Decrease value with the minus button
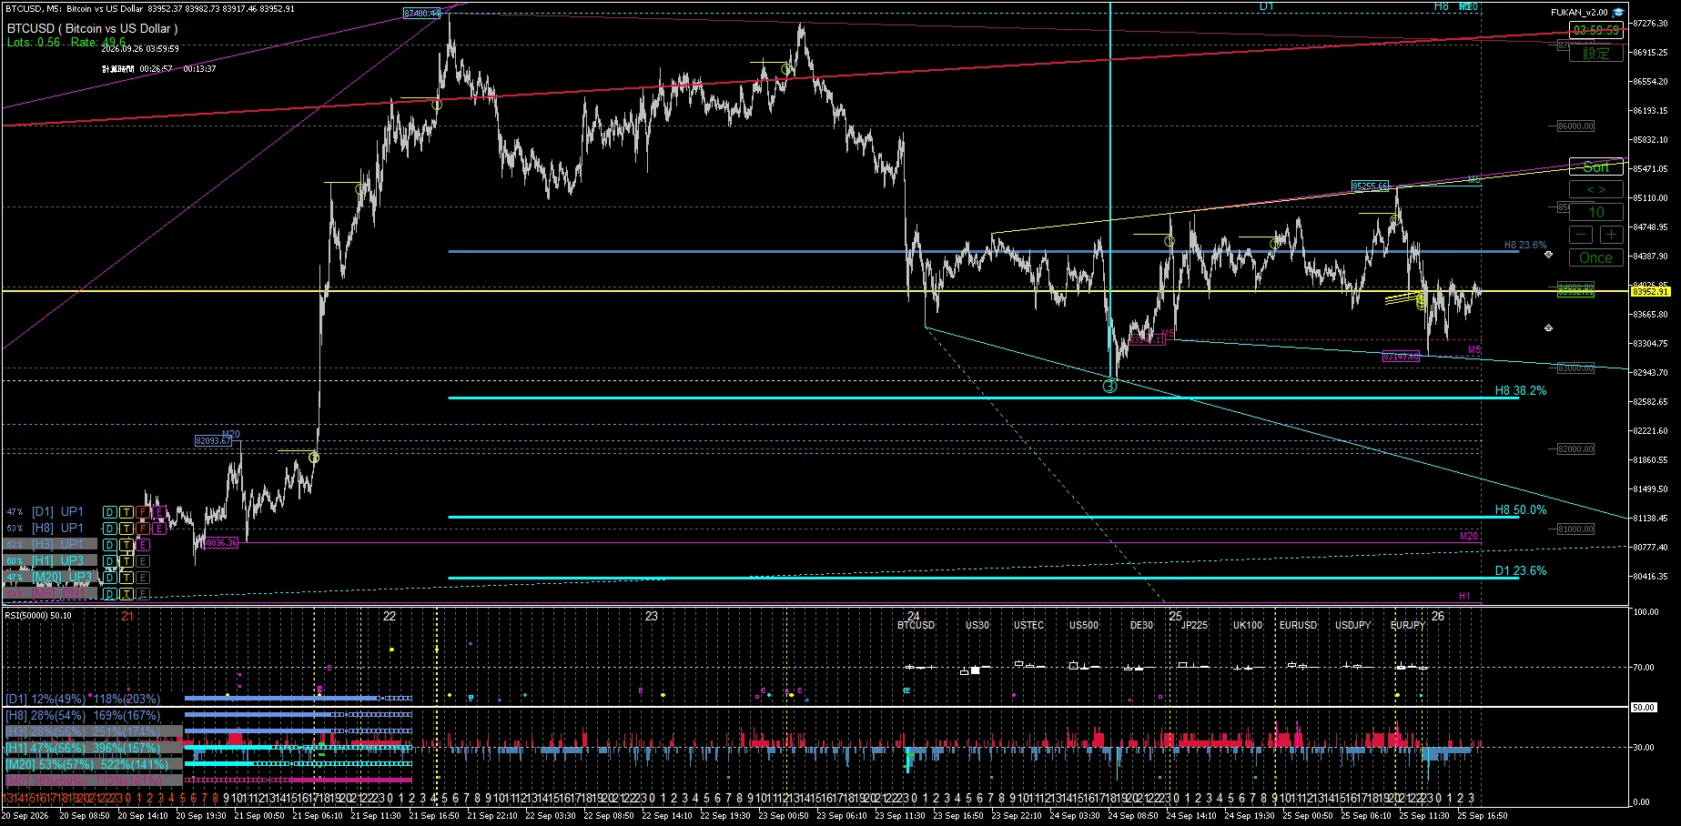Screen dimensions: 1681x826 1582,235
